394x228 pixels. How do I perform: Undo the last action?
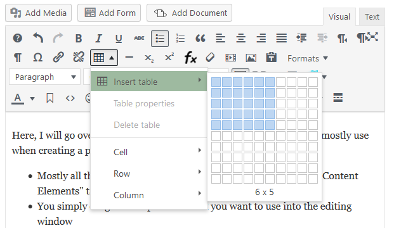point(38,39)
